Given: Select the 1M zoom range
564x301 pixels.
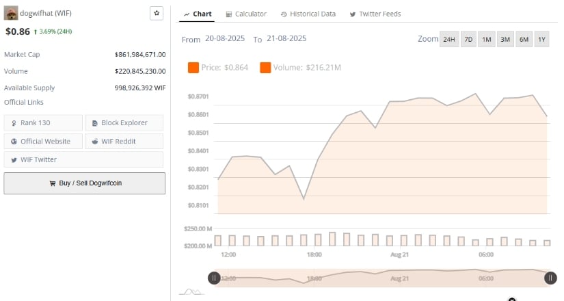Looking at the screenshot, I should (487, 39).
